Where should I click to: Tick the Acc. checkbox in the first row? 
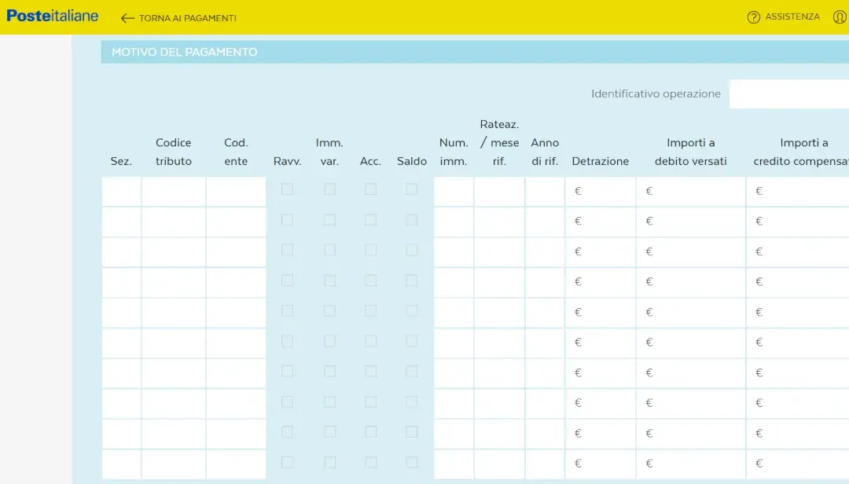pyautogui.click(x=370, y=189)
